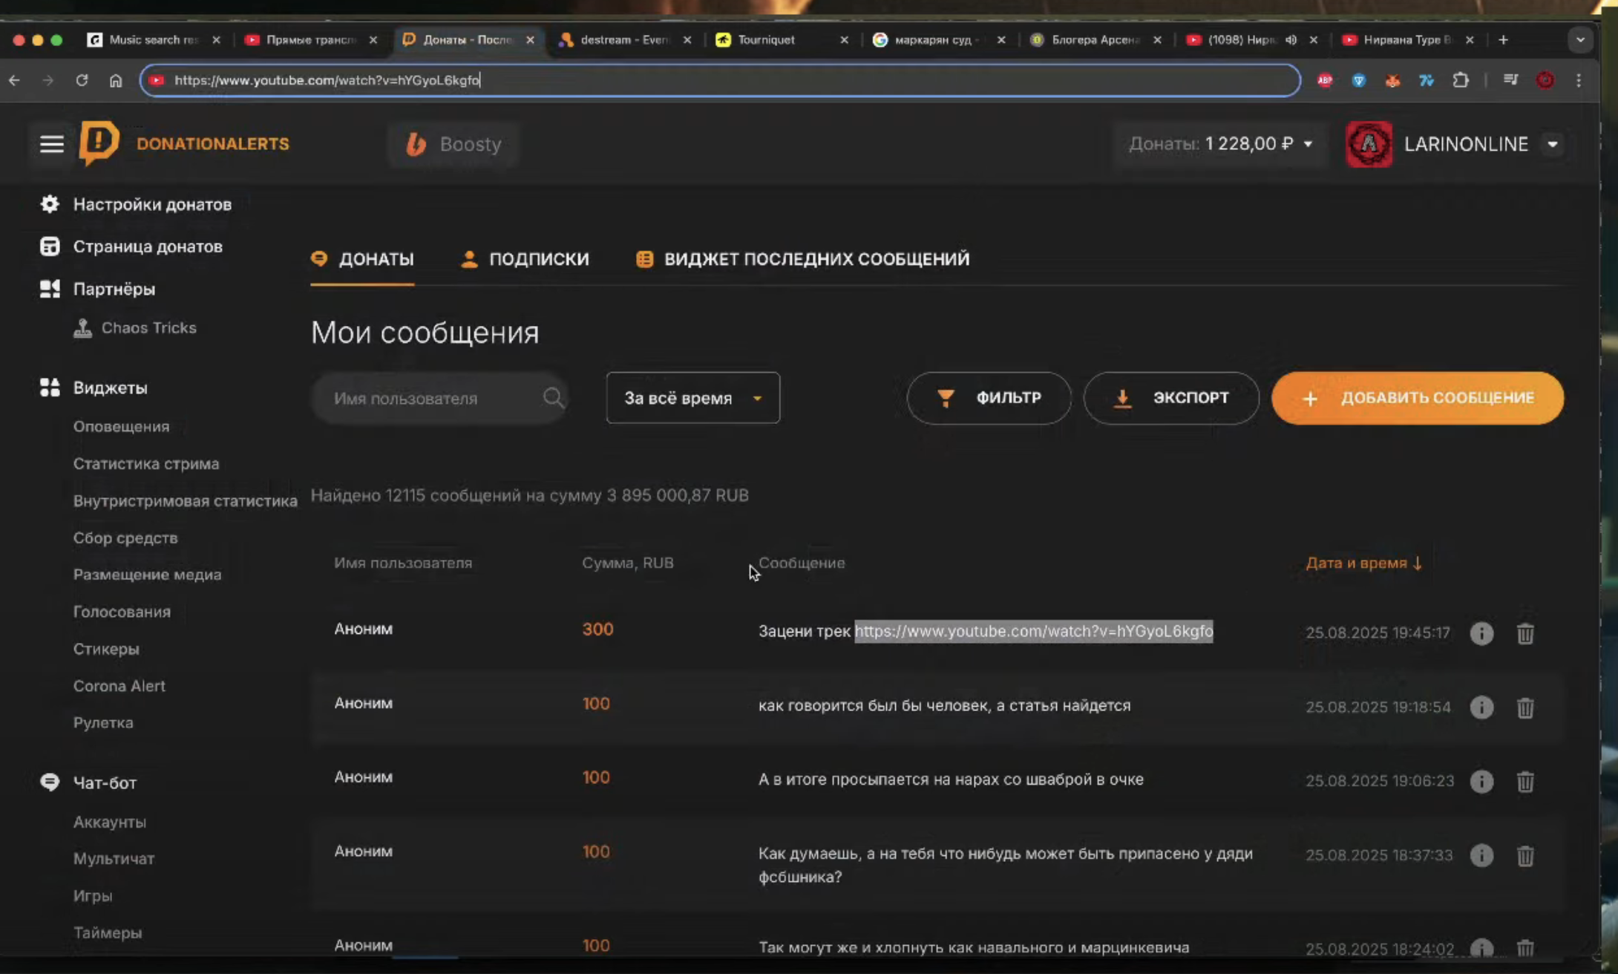Expand the LARINONLINE account menu
The height and width of the screenshot is (974, 1618).
[1552, 144]
